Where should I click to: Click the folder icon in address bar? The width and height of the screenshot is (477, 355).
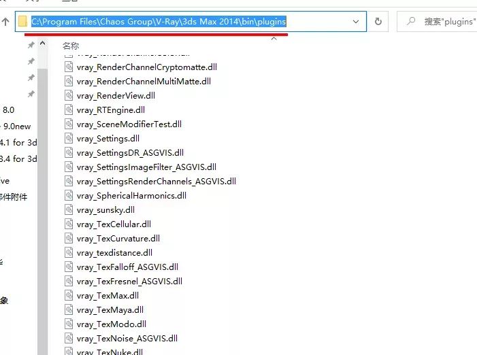23,22
